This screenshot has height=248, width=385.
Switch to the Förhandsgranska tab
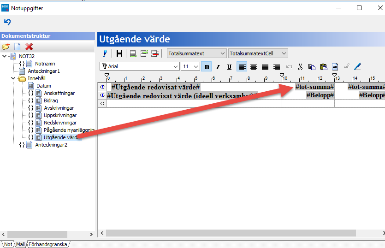pos(47,244)
